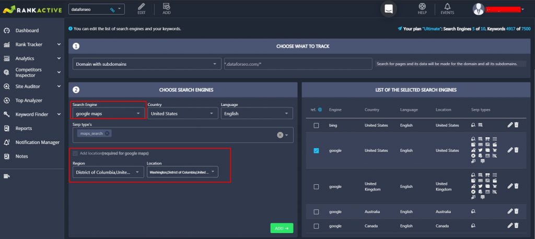Screen dimensions: 535x239
Task: Check the google United Kingdom default checkbox
Action: (316, 186)
